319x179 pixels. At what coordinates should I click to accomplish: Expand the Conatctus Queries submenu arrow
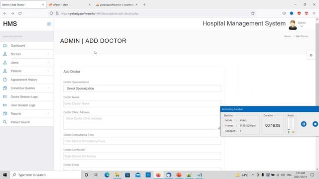pyautogui.click(x=48, y=88)
